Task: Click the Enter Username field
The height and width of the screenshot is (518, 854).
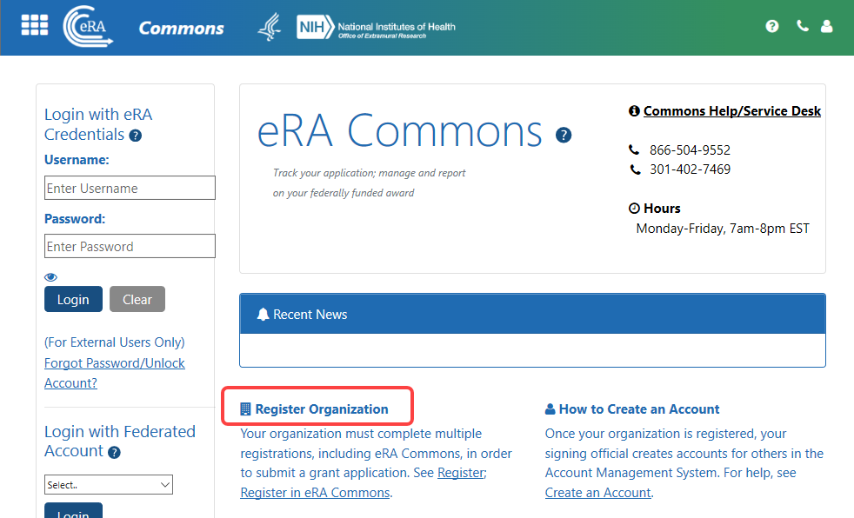Action: click(x=129, y=188)
